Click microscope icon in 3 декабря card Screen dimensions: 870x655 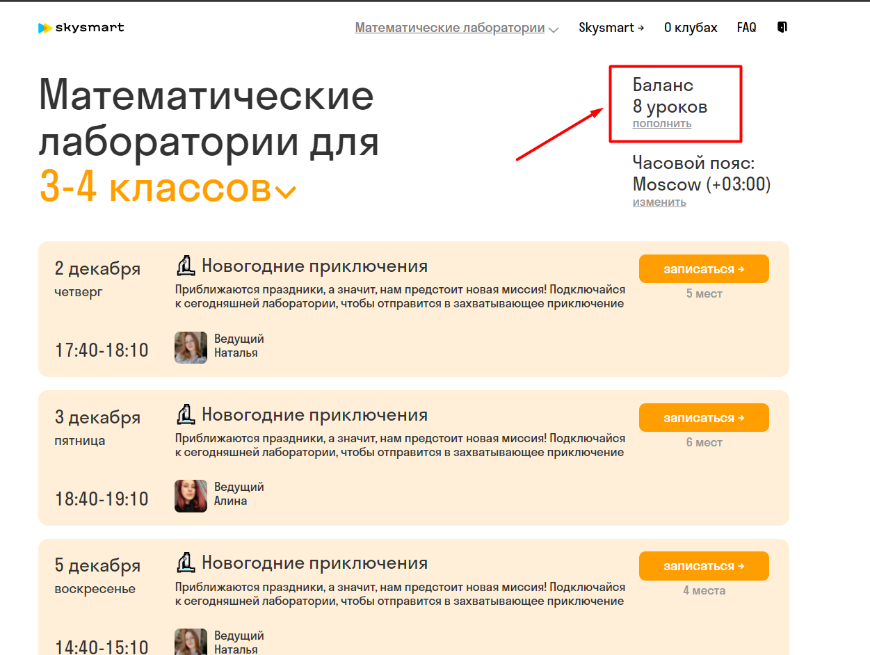(x=184, y=414)
